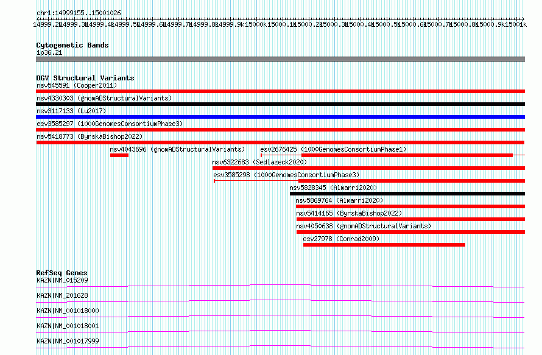Select the black bar of nsv5828345
This screenshot has width=542, height=355.
[x=407, y=194]
